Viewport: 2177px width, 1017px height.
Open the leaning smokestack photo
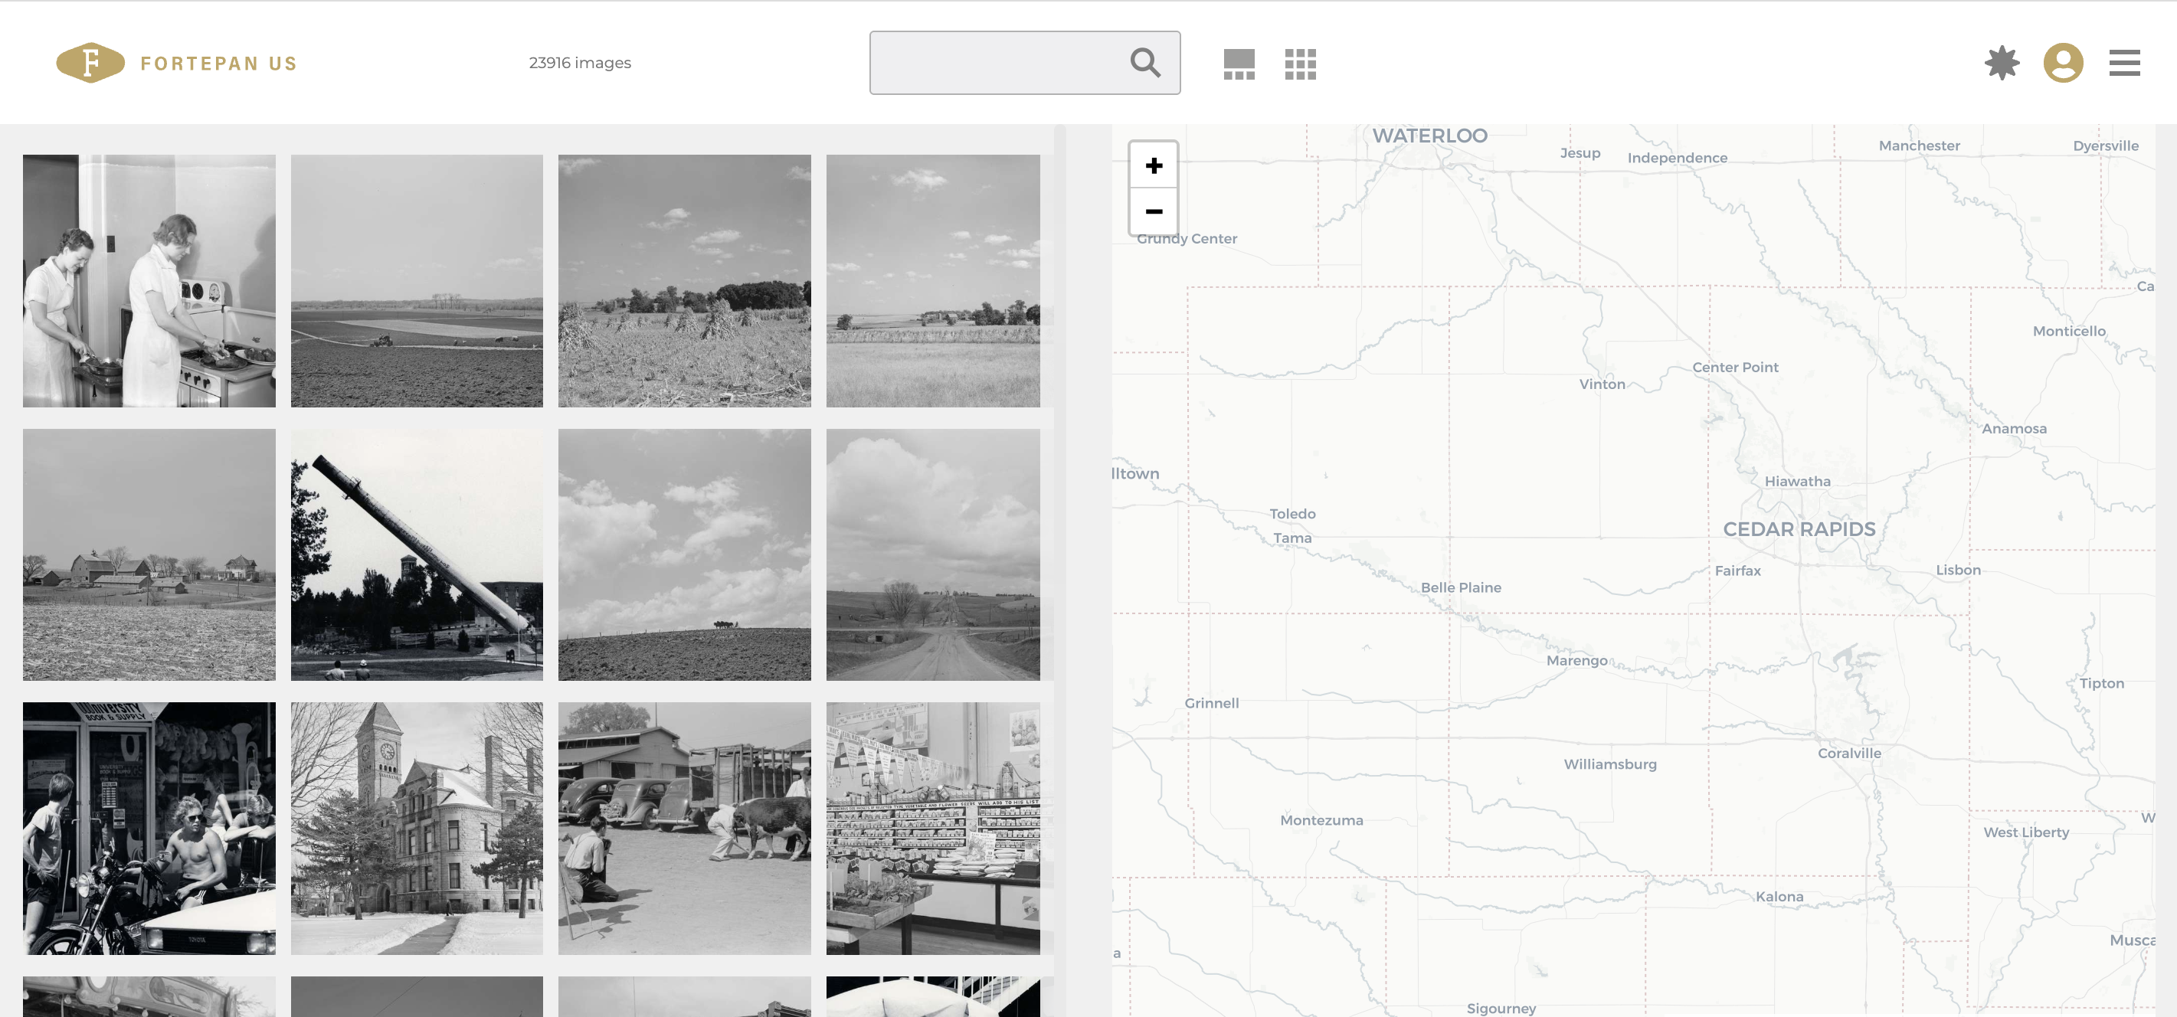pyautogui.click(x=417, y=555)
